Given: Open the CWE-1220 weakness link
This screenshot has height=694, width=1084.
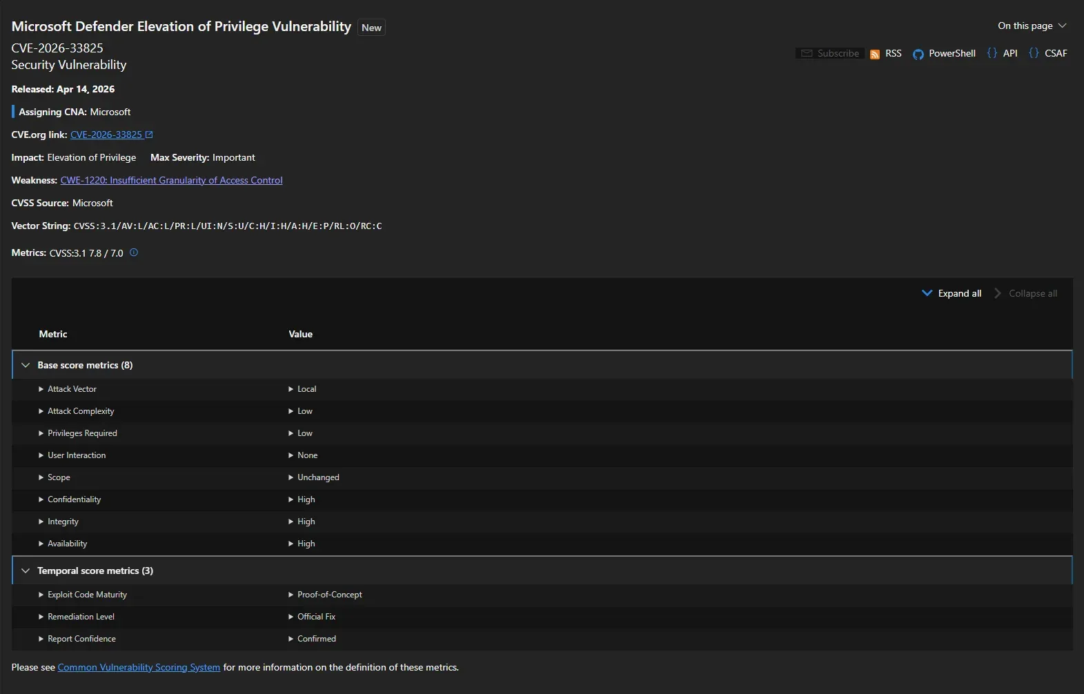Looking at the screenshot, I should (x=172, y=180).
